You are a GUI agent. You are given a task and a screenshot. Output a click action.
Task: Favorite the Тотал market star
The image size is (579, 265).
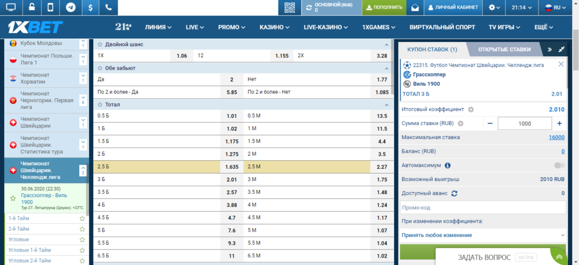pos(100,105)
